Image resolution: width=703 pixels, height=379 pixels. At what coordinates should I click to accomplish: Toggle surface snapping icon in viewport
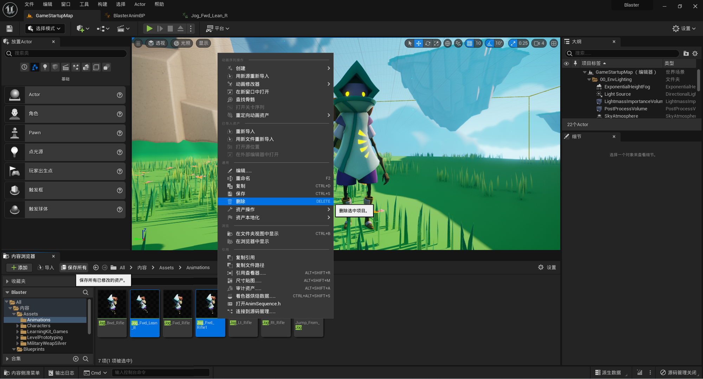click(458, 43)
